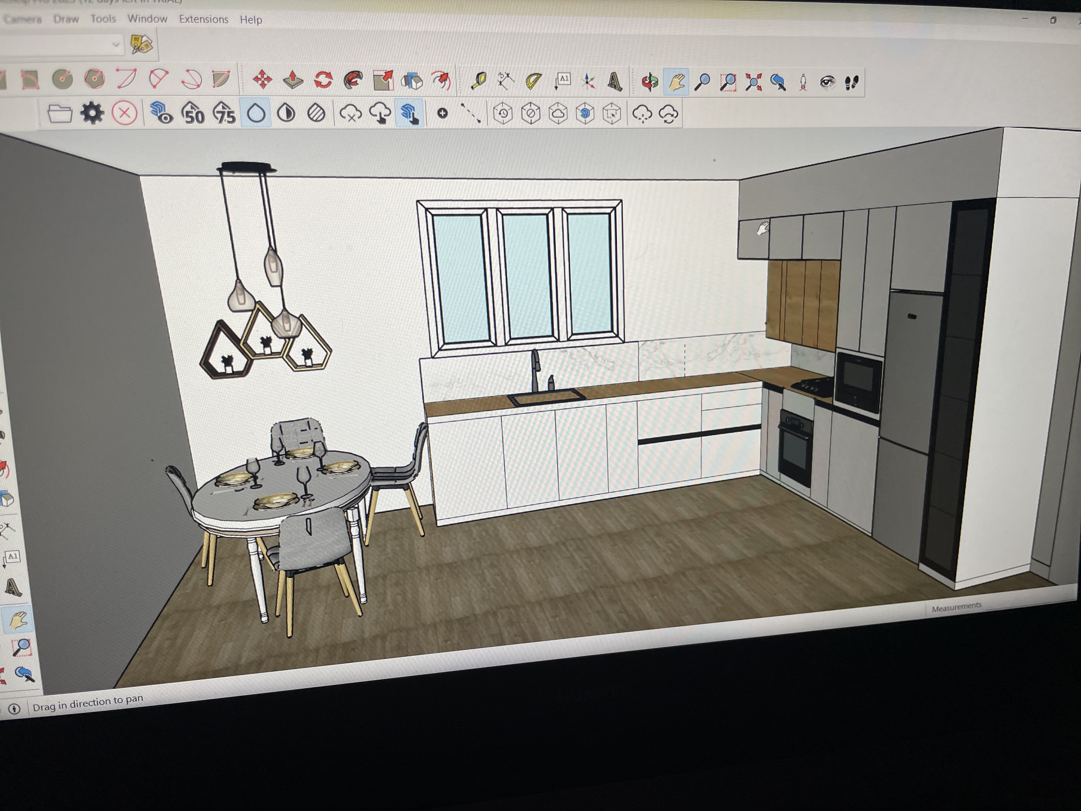
Task: Select the 3 Point Arc tool
Action: coord(191,79)
